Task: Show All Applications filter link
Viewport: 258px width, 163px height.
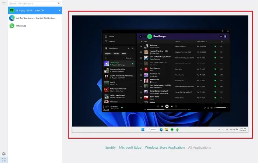Action: pyautogui.click(x=199, y=148)
